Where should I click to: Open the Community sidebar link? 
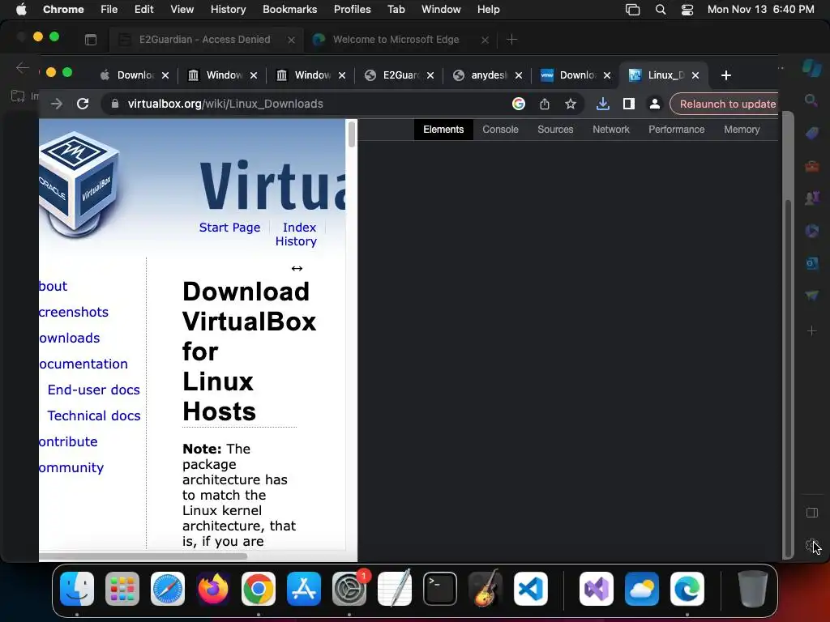71,467
